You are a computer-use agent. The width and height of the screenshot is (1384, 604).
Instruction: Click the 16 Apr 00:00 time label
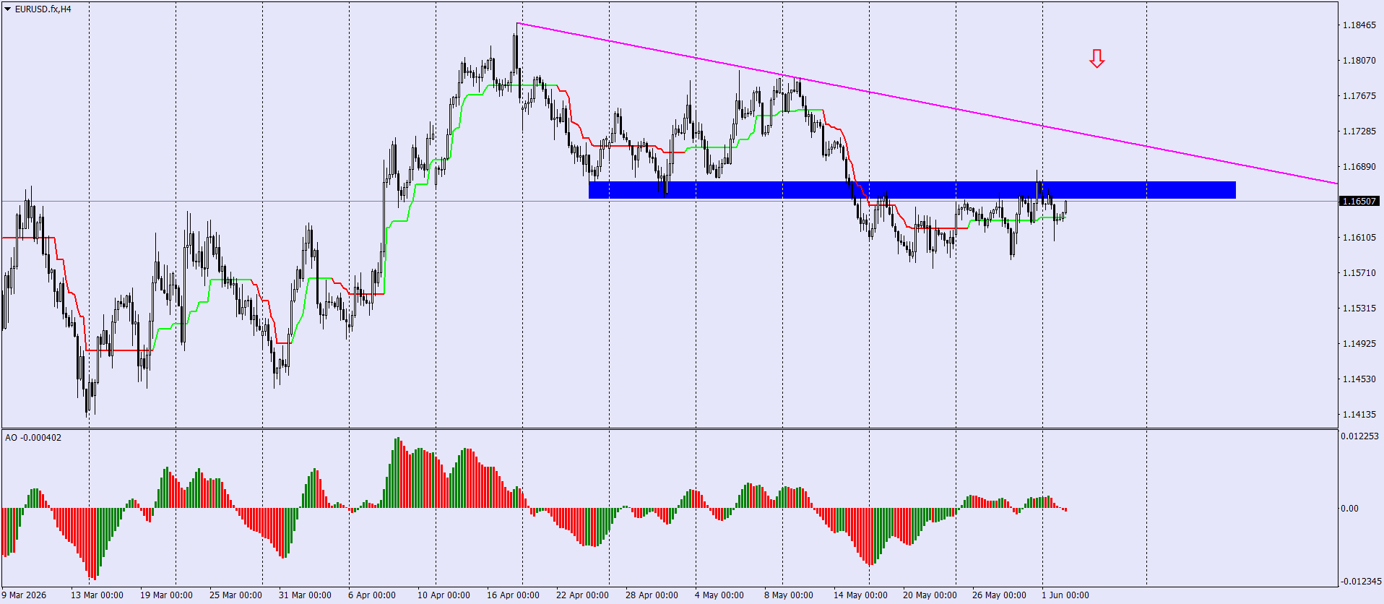pos(513,595)
